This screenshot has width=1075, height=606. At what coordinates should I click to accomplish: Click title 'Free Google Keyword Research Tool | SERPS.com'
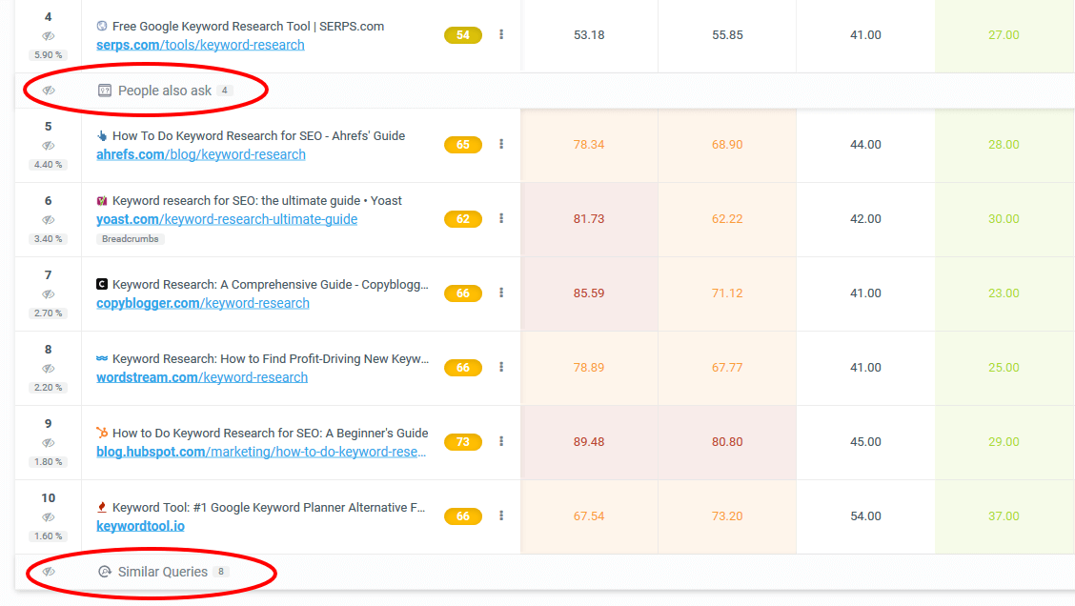pos(248,26)
